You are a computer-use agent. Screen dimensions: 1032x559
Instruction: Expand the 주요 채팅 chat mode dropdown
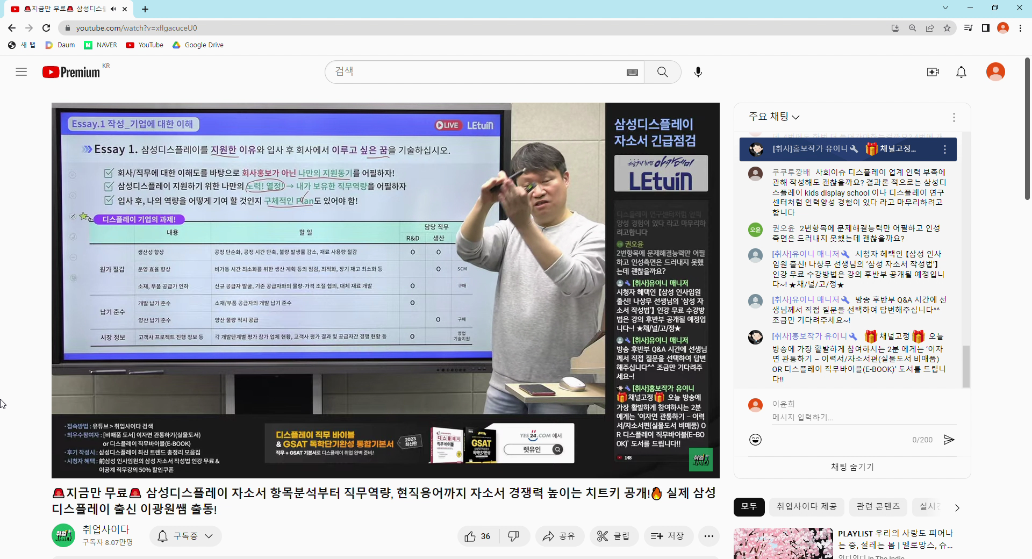pyautogui.click(x=774, y=117)
